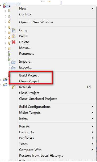Screen dimensions: 97x162
Task: Expand the first tree node under the project
Action: click(x=6, y=11)
